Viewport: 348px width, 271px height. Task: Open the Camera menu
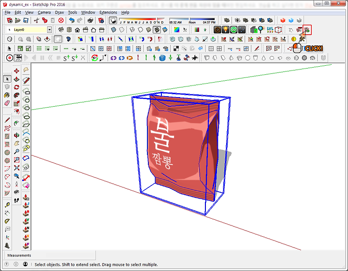point(44,13)
